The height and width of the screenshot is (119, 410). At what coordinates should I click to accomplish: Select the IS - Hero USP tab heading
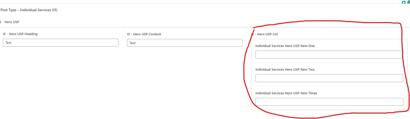[10, 22]
